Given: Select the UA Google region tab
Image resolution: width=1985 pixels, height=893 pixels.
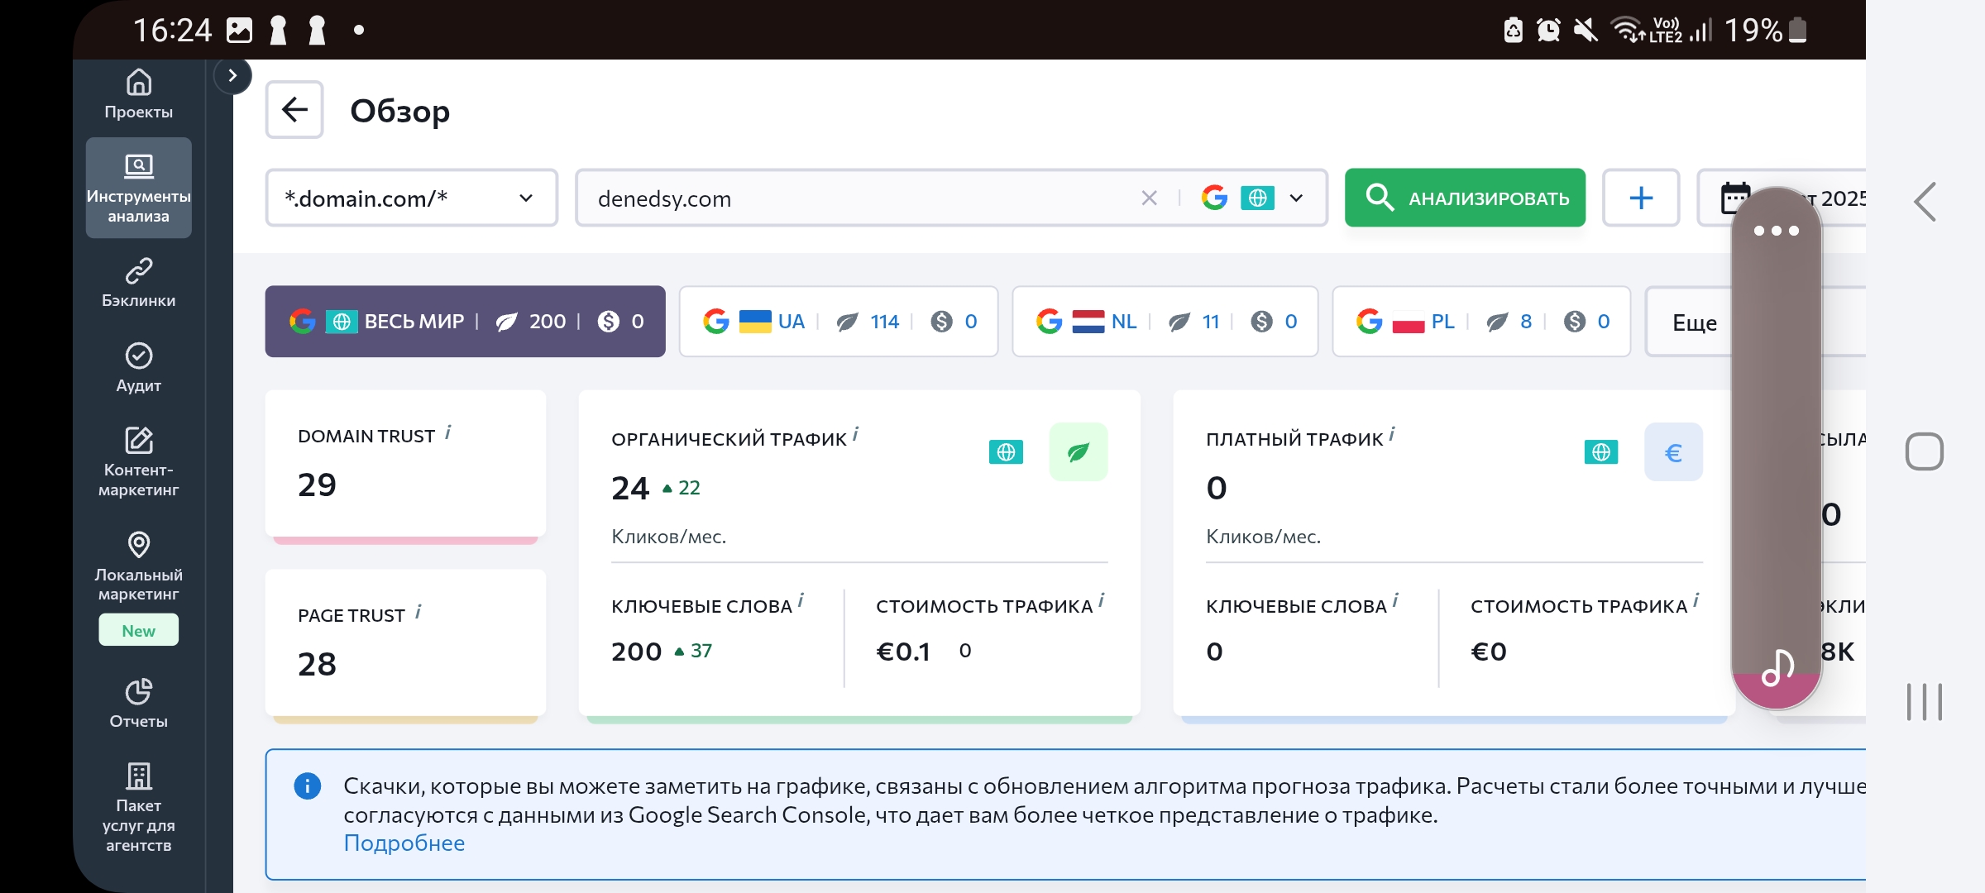Looking at the screenshot, I should click(838, 322).
